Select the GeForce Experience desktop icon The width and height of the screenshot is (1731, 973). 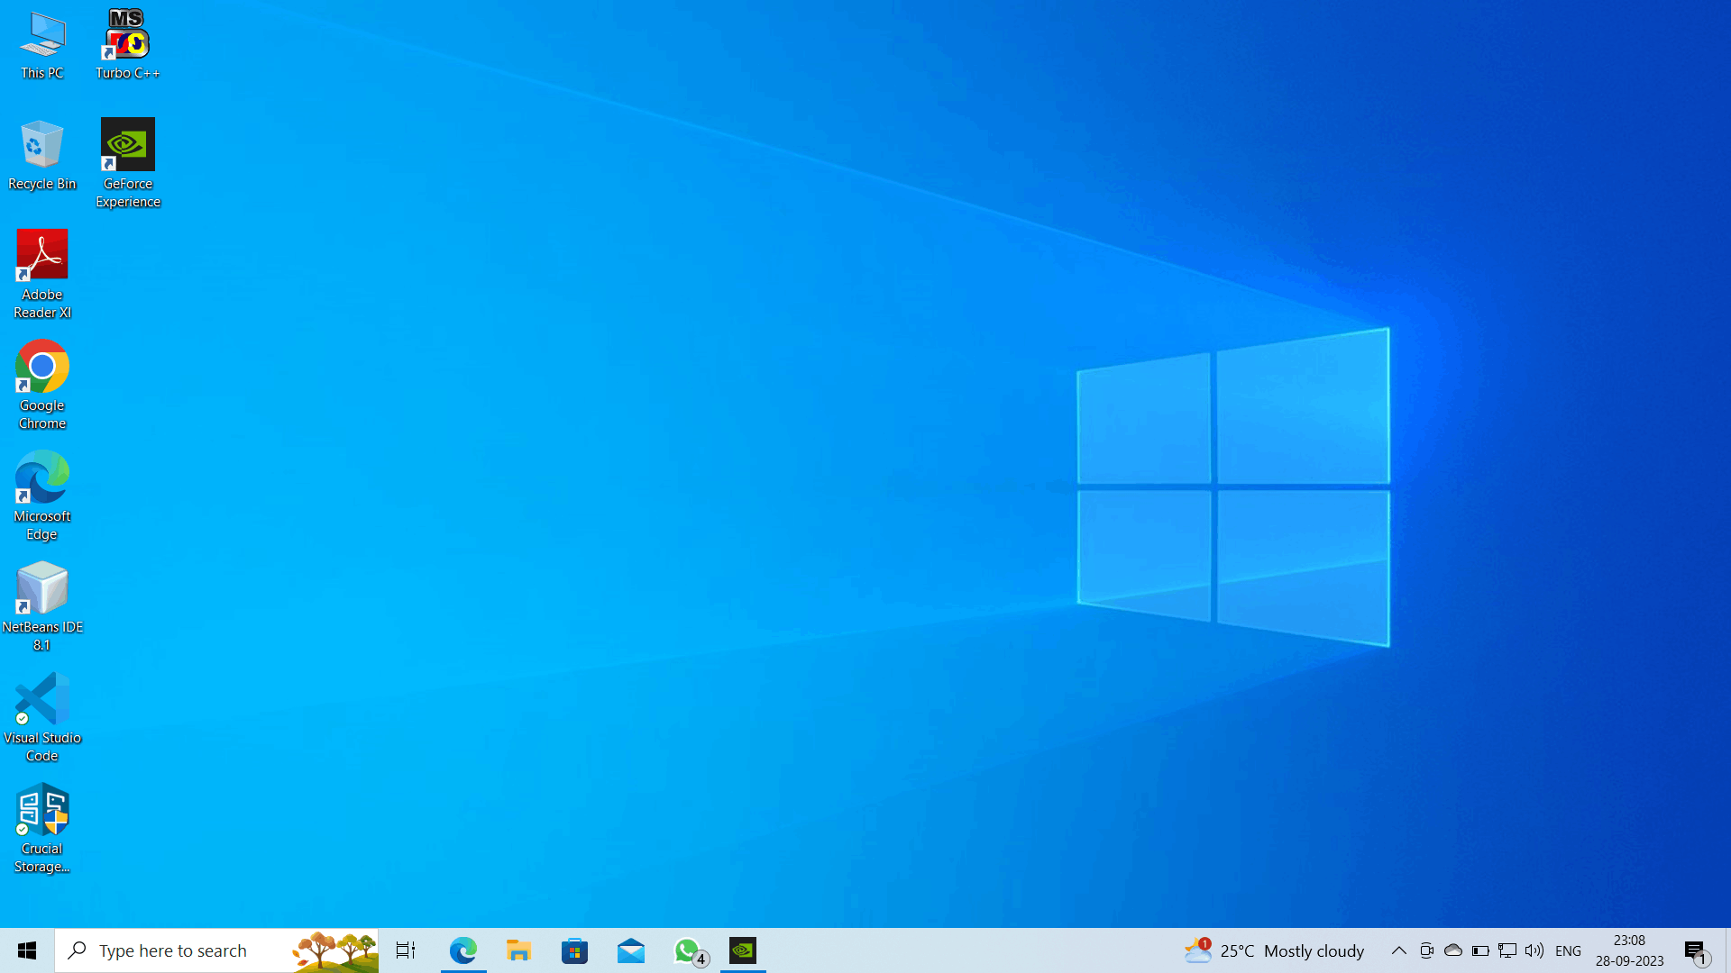[128, 163]
